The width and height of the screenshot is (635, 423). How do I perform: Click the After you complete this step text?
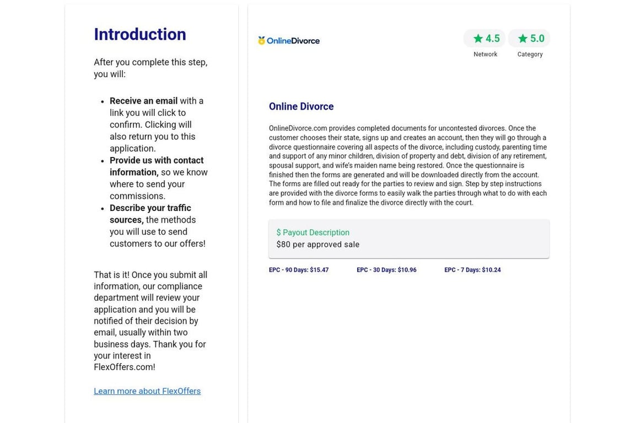pyautogui.click(x=150, y=68)
